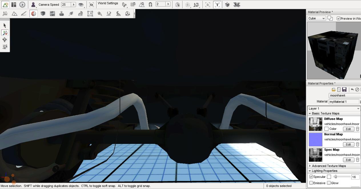Click the Normal Map blue thumbnail
The image size is (361, 189).
[316, 140]
